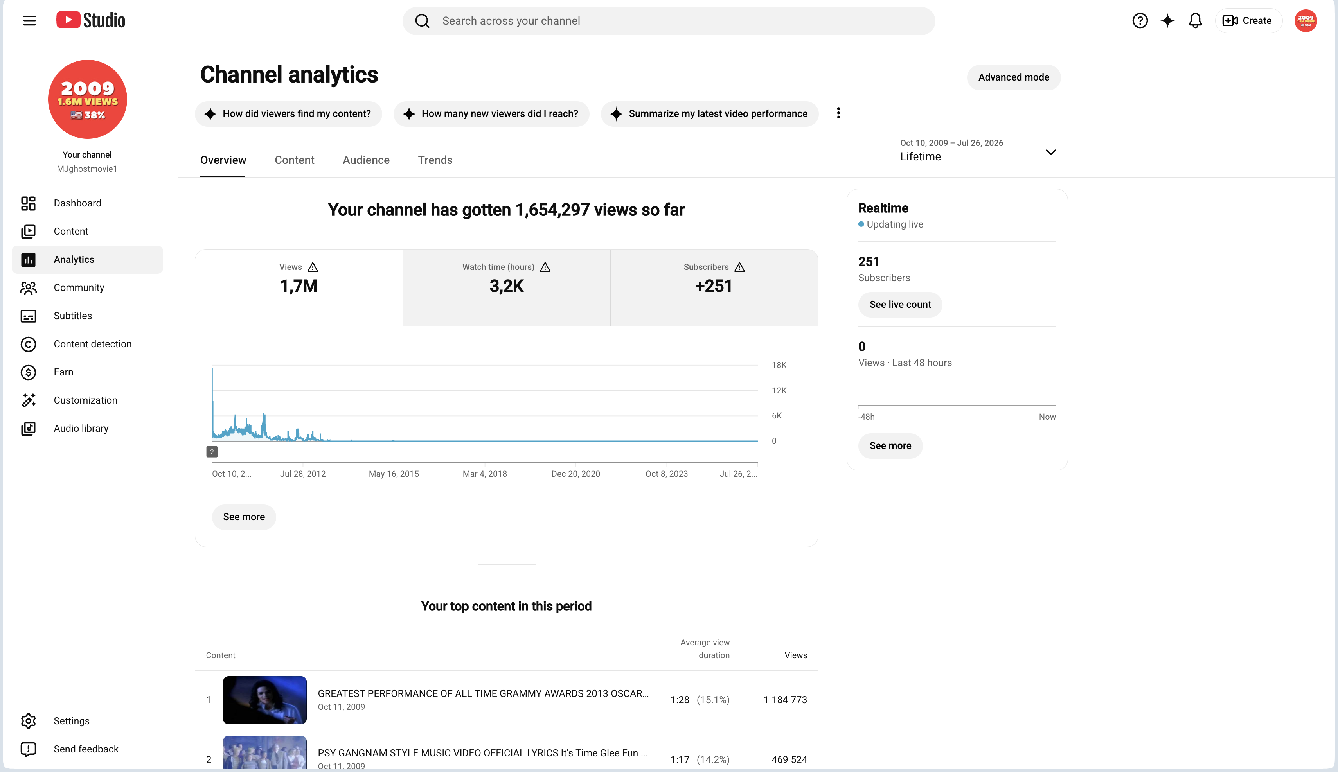Ask How did viewers find my content?
The width and height of the screenshot is (1338, 772).
(x=288, y=113)
